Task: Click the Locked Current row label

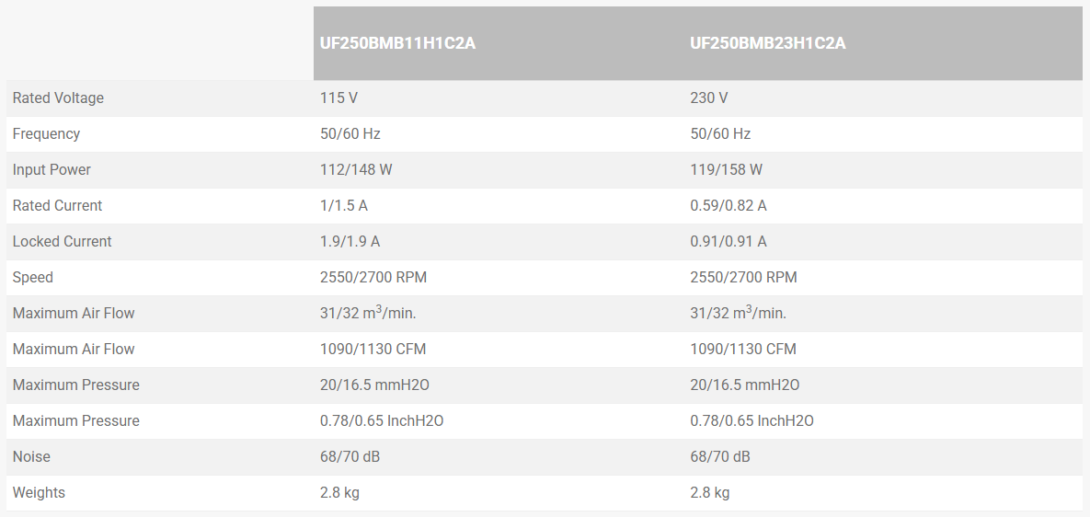Action: pos(62,242)
